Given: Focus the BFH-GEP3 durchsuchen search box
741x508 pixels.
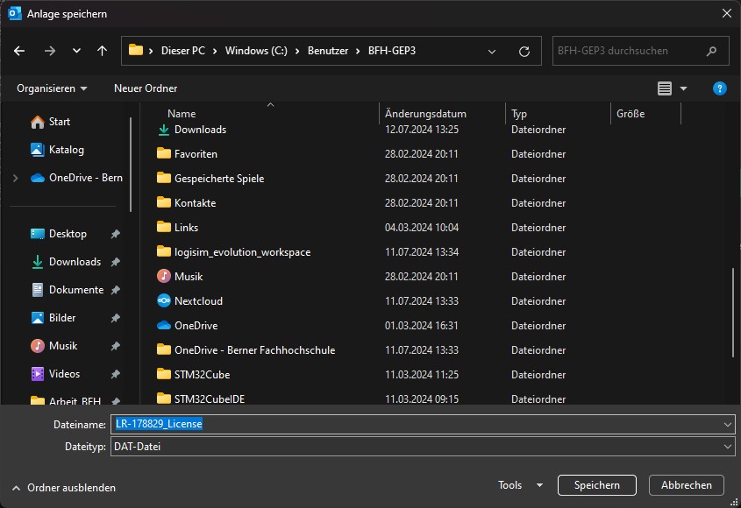Looking at the screenshot, I should (640, 51).
